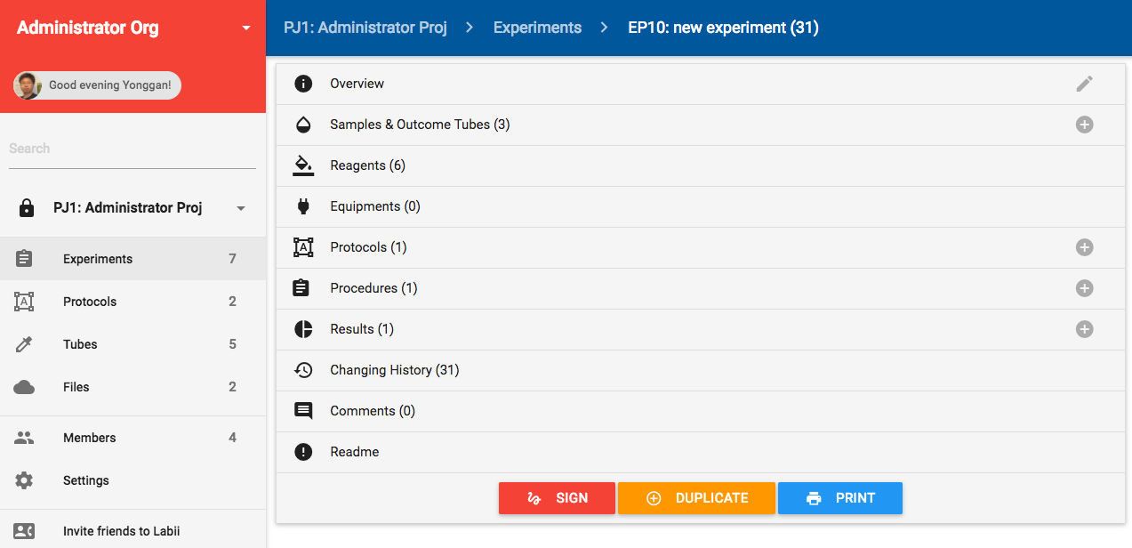
Task: Click the plus icon for Results
Action: 1084,329
